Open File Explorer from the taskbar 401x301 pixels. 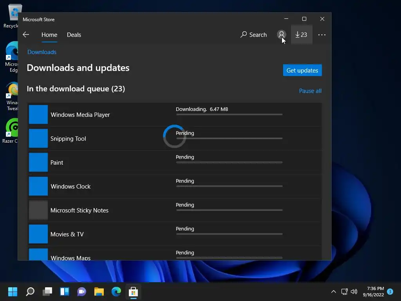pos(99,291)
